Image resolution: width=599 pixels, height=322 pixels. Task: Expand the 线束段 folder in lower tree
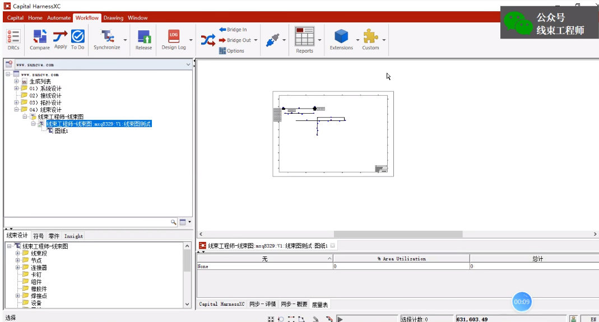[17, 253]
